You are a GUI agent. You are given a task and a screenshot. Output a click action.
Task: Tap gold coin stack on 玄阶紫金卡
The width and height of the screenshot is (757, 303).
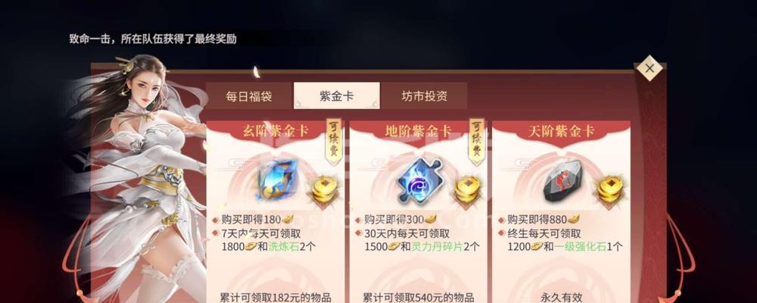324,190
